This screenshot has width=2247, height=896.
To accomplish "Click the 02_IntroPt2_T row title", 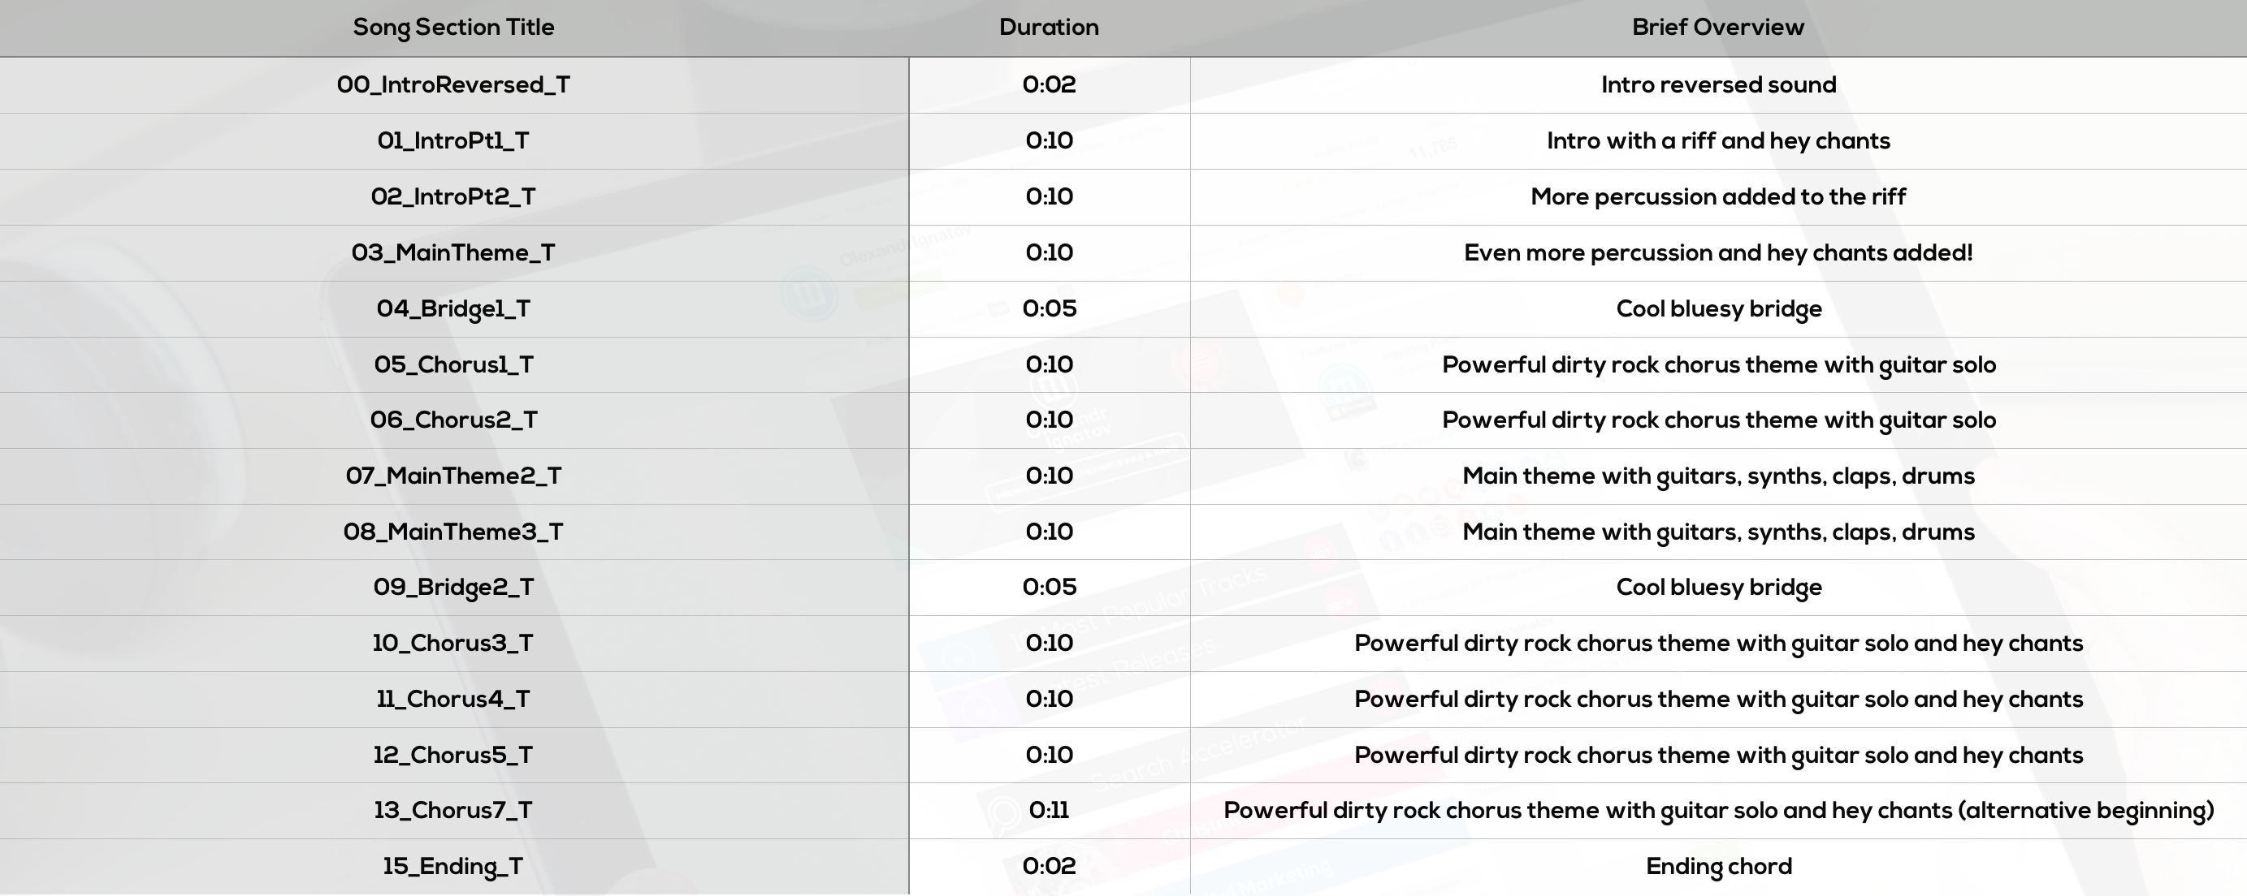I will (452, 196).
